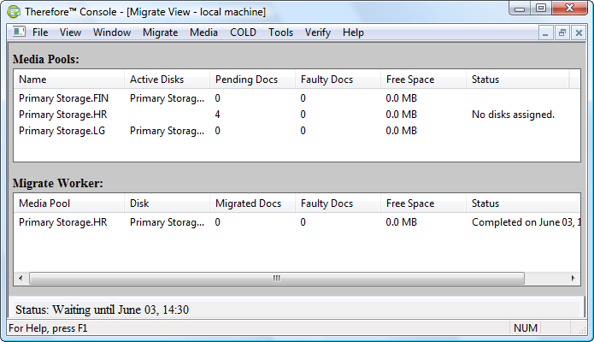The height and width of the screenshot is (342, 594).
Task: Close the inner Migrate View window
Action: pyautogui.click(x=579, y=33)
